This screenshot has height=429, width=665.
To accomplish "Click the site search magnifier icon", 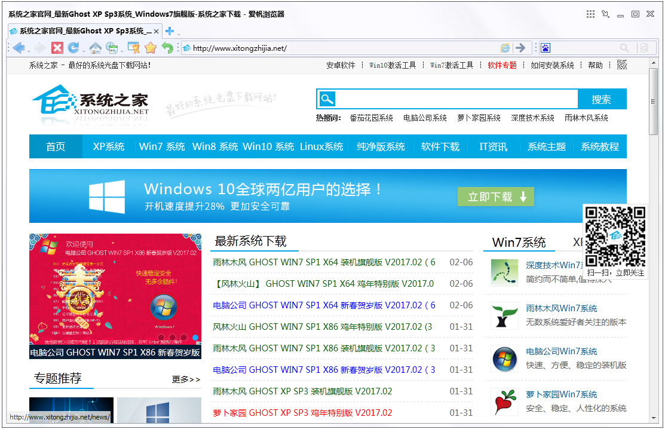I will pos(327,99).
